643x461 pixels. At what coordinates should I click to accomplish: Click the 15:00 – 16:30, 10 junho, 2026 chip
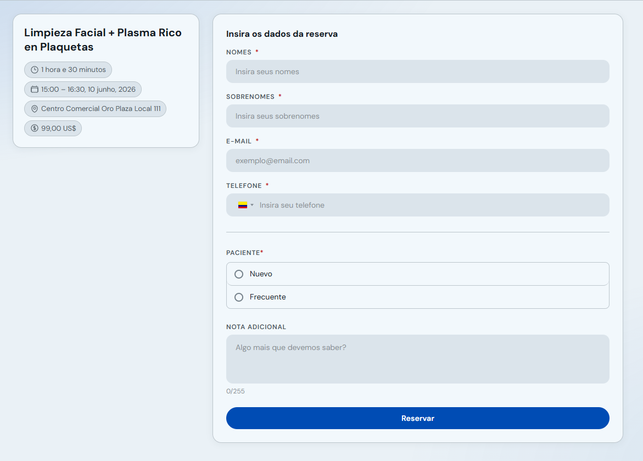83,89
